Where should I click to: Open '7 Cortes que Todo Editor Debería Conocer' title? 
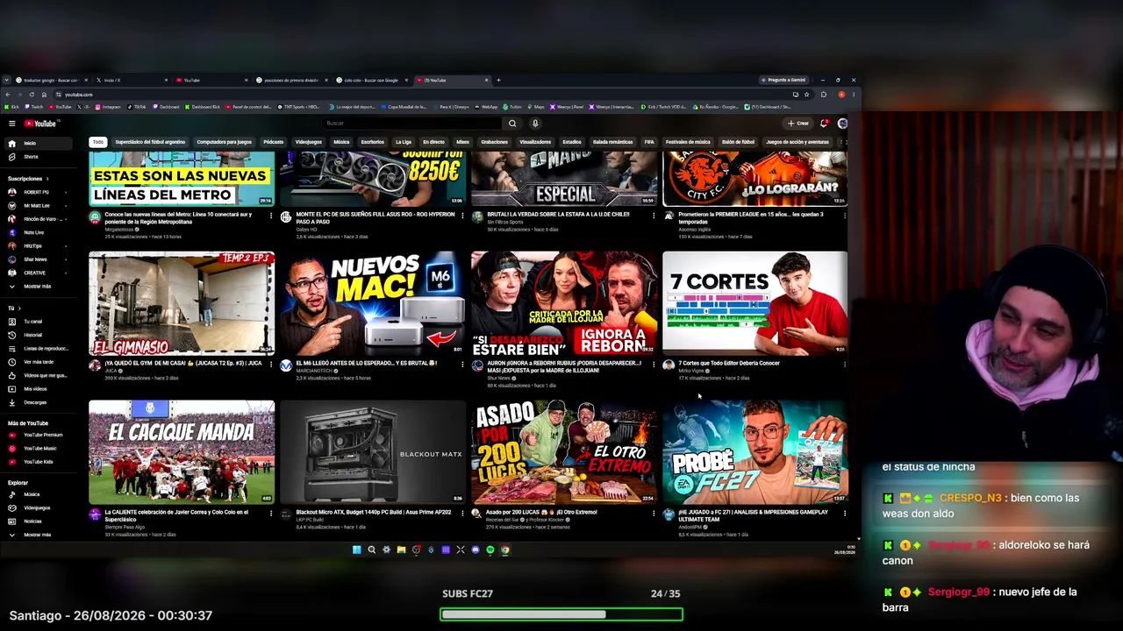728,363
